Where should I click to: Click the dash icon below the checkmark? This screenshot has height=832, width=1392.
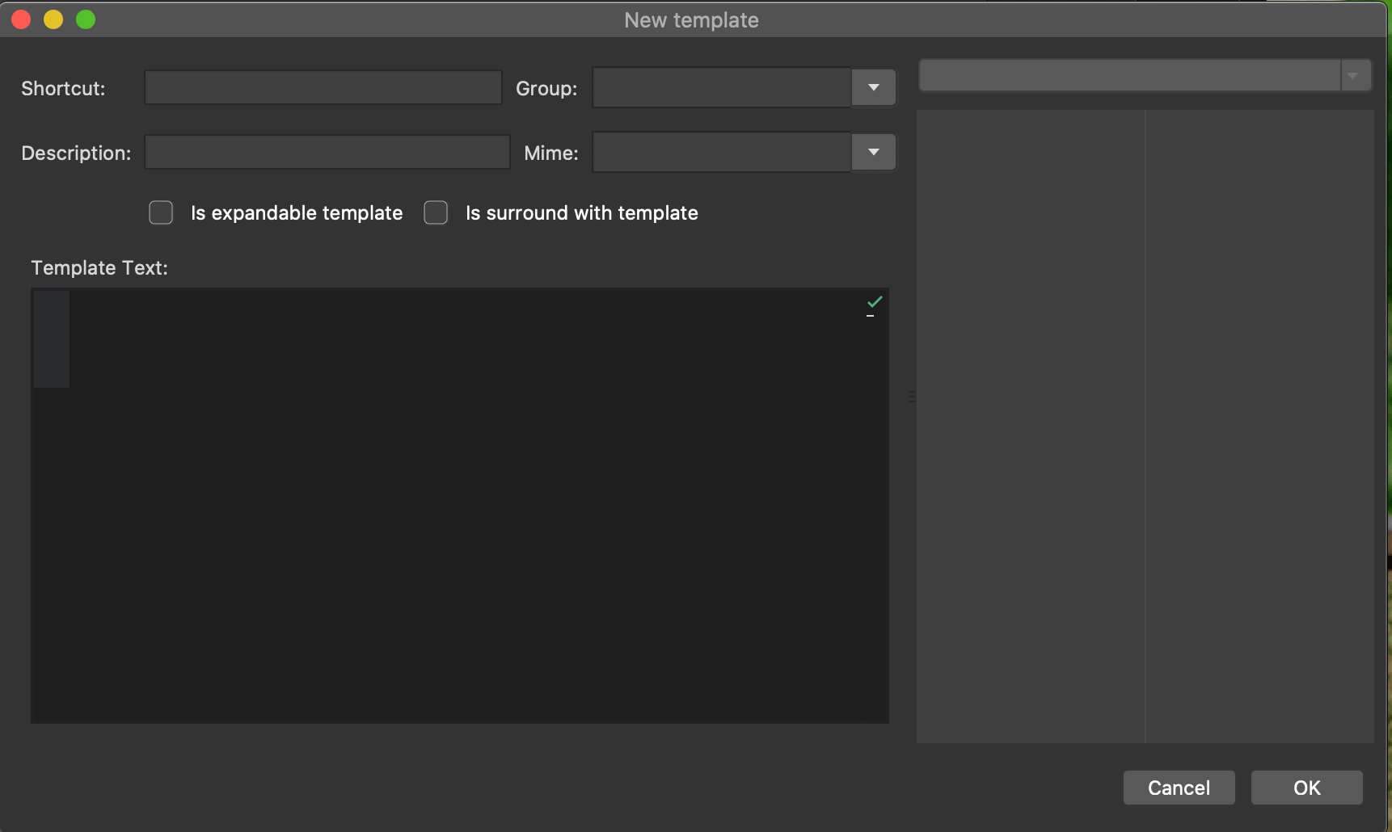872,317
